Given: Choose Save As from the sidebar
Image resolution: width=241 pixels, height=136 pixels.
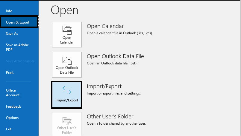Looking at the screenshot, I should [12, 34].
